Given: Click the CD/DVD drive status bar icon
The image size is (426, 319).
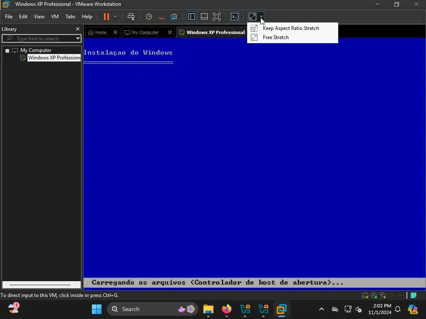Looking at the screenshot, I should [x=374, y=295].
